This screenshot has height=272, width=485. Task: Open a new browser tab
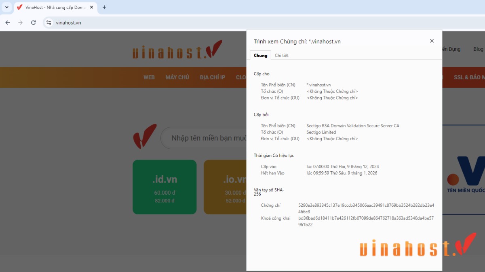tap(104, 7)
